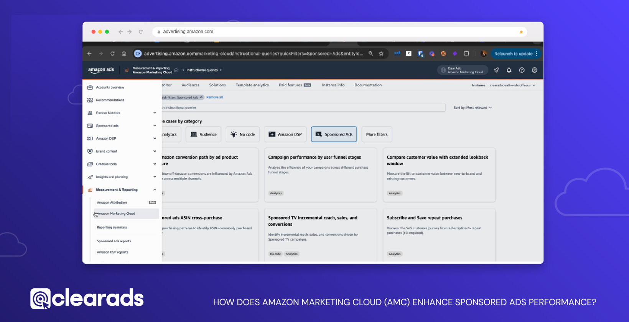
Task: Click the More filters button
Action: (x=377, y=134)
